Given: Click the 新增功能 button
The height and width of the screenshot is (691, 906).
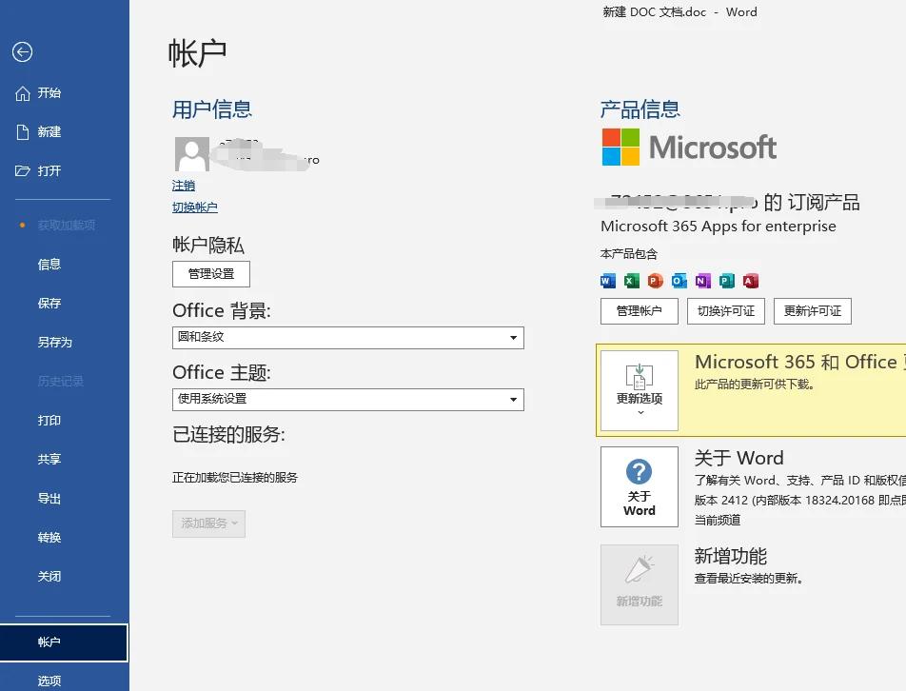Looking at the screenshot, I should click(x=640, y=584).
